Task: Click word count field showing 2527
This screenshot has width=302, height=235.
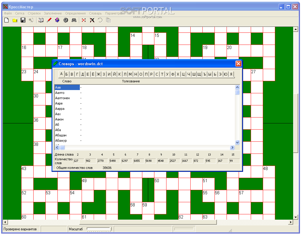Action: coord(174,161)
